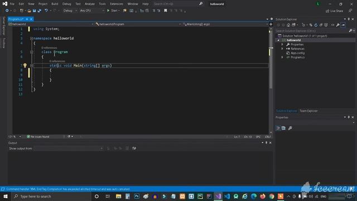Open the Debug menu
This screenshot has height=201, width=357.
click(x=67, y=4)
